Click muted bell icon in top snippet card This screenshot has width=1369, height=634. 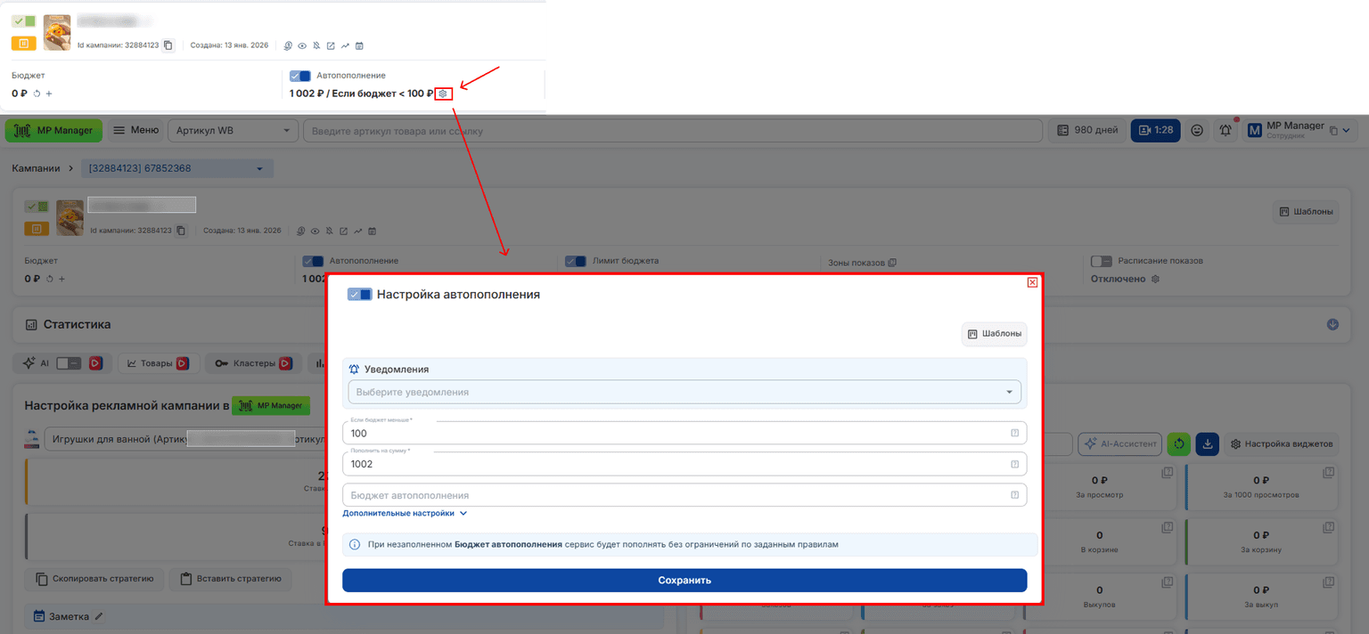[316, 45]
